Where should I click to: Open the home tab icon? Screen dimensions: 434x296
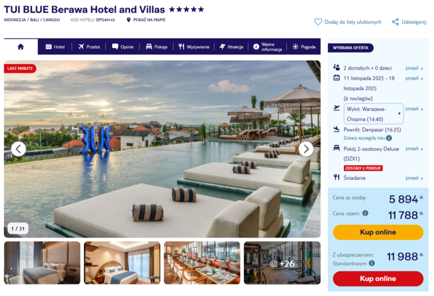(21, 47)
